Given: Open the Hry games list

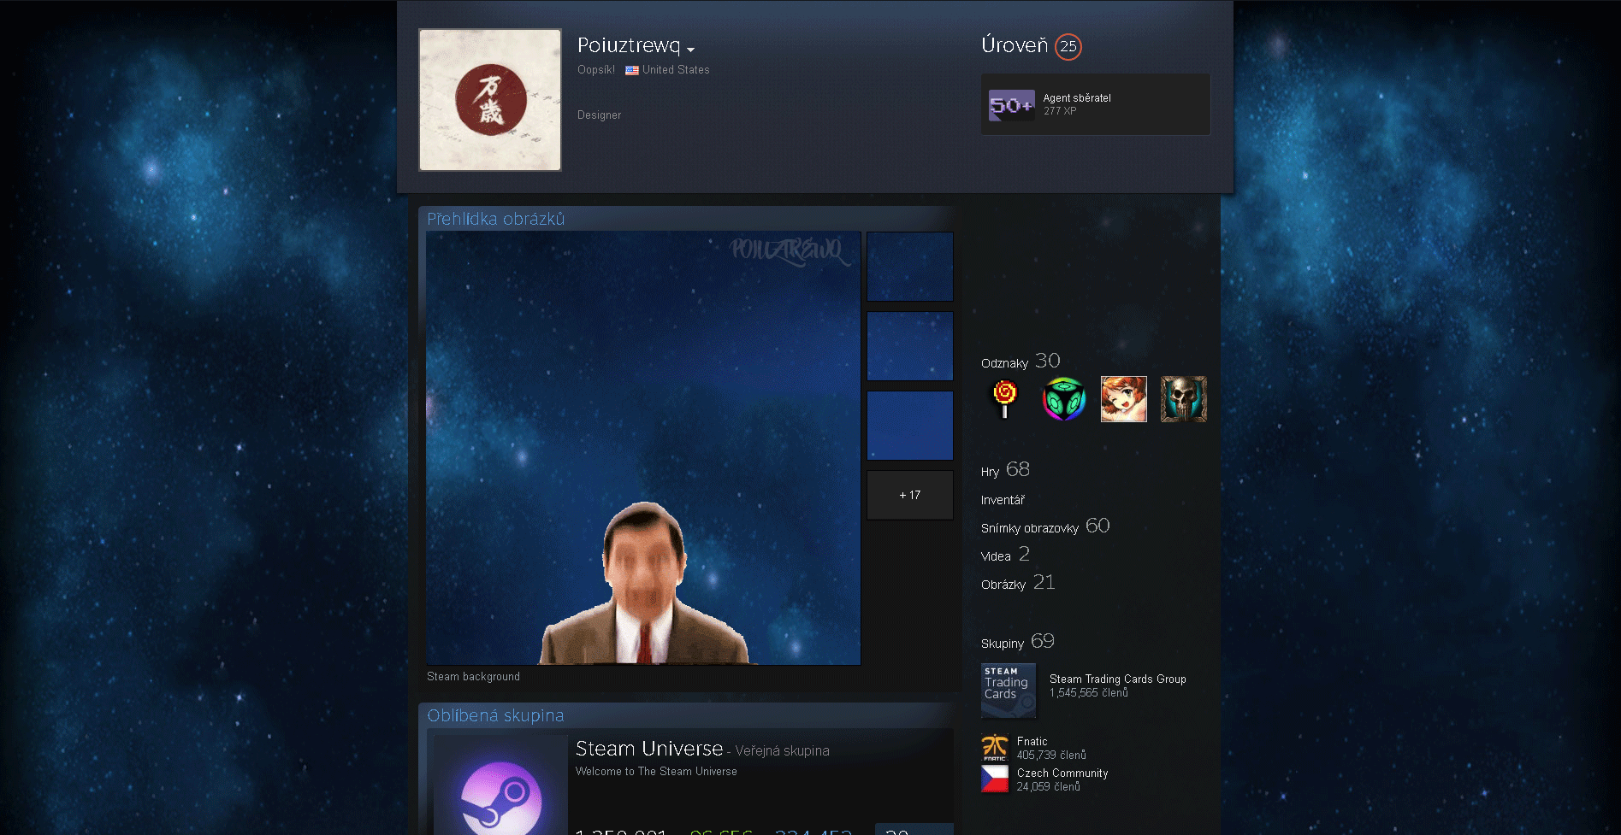Looking at the screenshot, I should [991, 472].
